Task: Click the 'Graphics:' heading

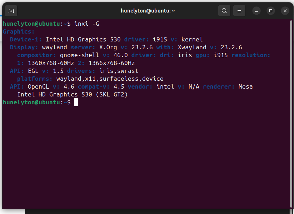Action: click(19, 32)
